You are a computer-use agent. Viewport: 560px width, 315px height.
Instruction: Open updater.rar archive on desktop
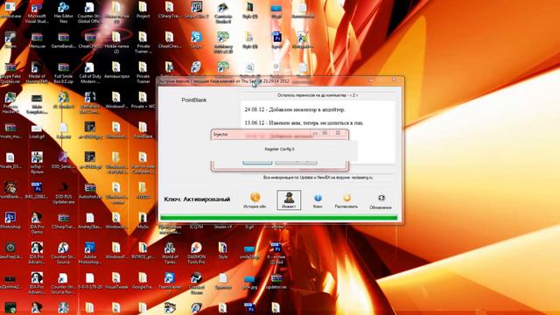276,281
